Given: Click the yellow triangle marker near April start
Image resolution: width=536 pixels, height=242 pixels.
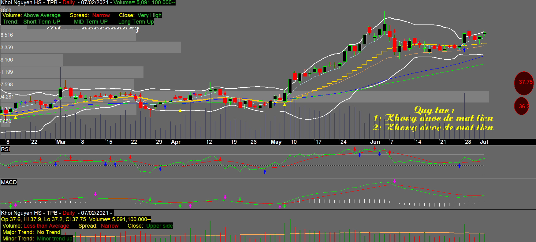Looking at the screenshot, I should coord(180,110).
